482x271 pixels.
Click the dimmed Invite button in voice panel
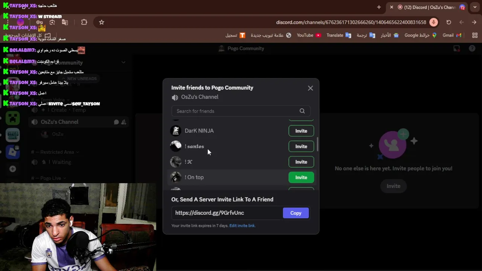(394, 186)
